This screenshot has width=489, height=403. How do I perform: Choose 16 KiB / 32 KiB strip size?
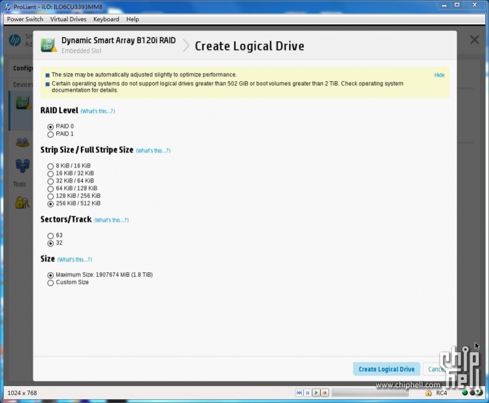[51, 173]
